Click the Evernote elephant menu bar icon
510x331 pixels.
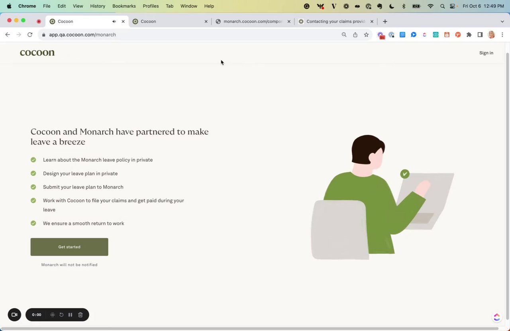click(x=380, y=6)
